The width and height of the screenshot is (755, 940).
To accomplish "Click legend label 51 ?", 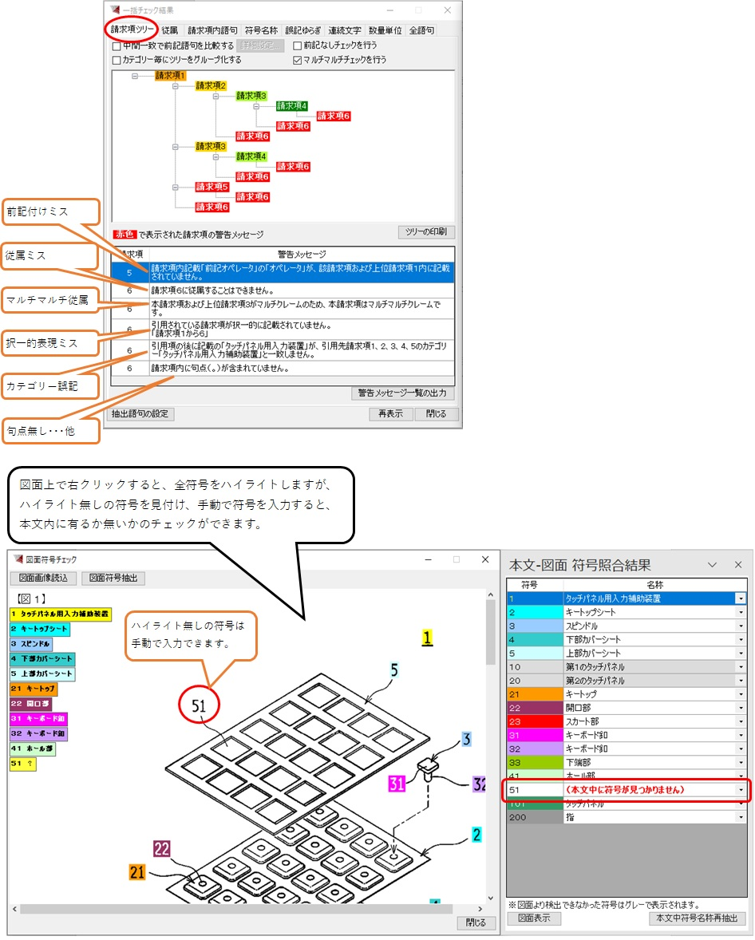I will (23, 764).
